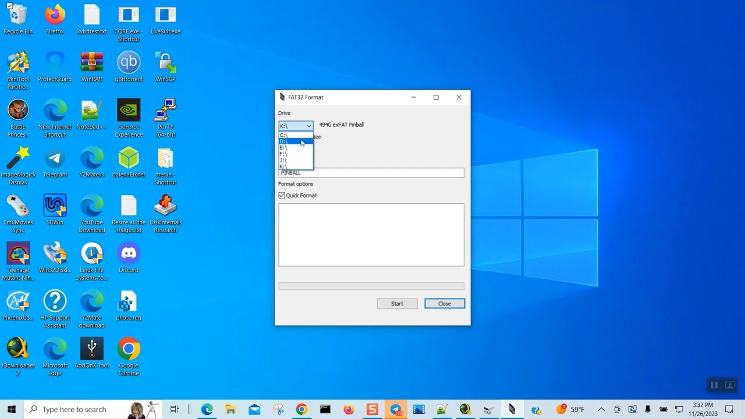Image resolution: width=745 pixels, height=419 pixels.
Task: Minimize the FAT32 Format window
Action: 414,97
